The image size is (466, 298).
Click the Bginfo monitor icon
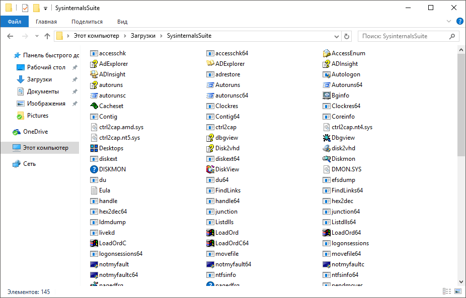(x=326, y=95)
